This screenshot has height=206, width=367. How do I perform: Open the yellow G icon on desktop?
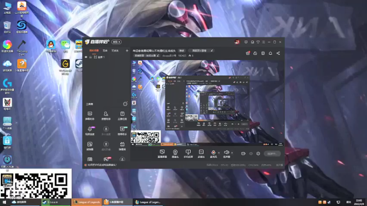[65, 66]
